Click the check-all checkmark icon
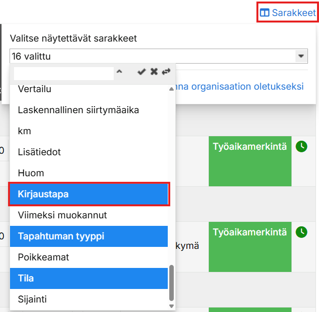 [x=142, y=72]
